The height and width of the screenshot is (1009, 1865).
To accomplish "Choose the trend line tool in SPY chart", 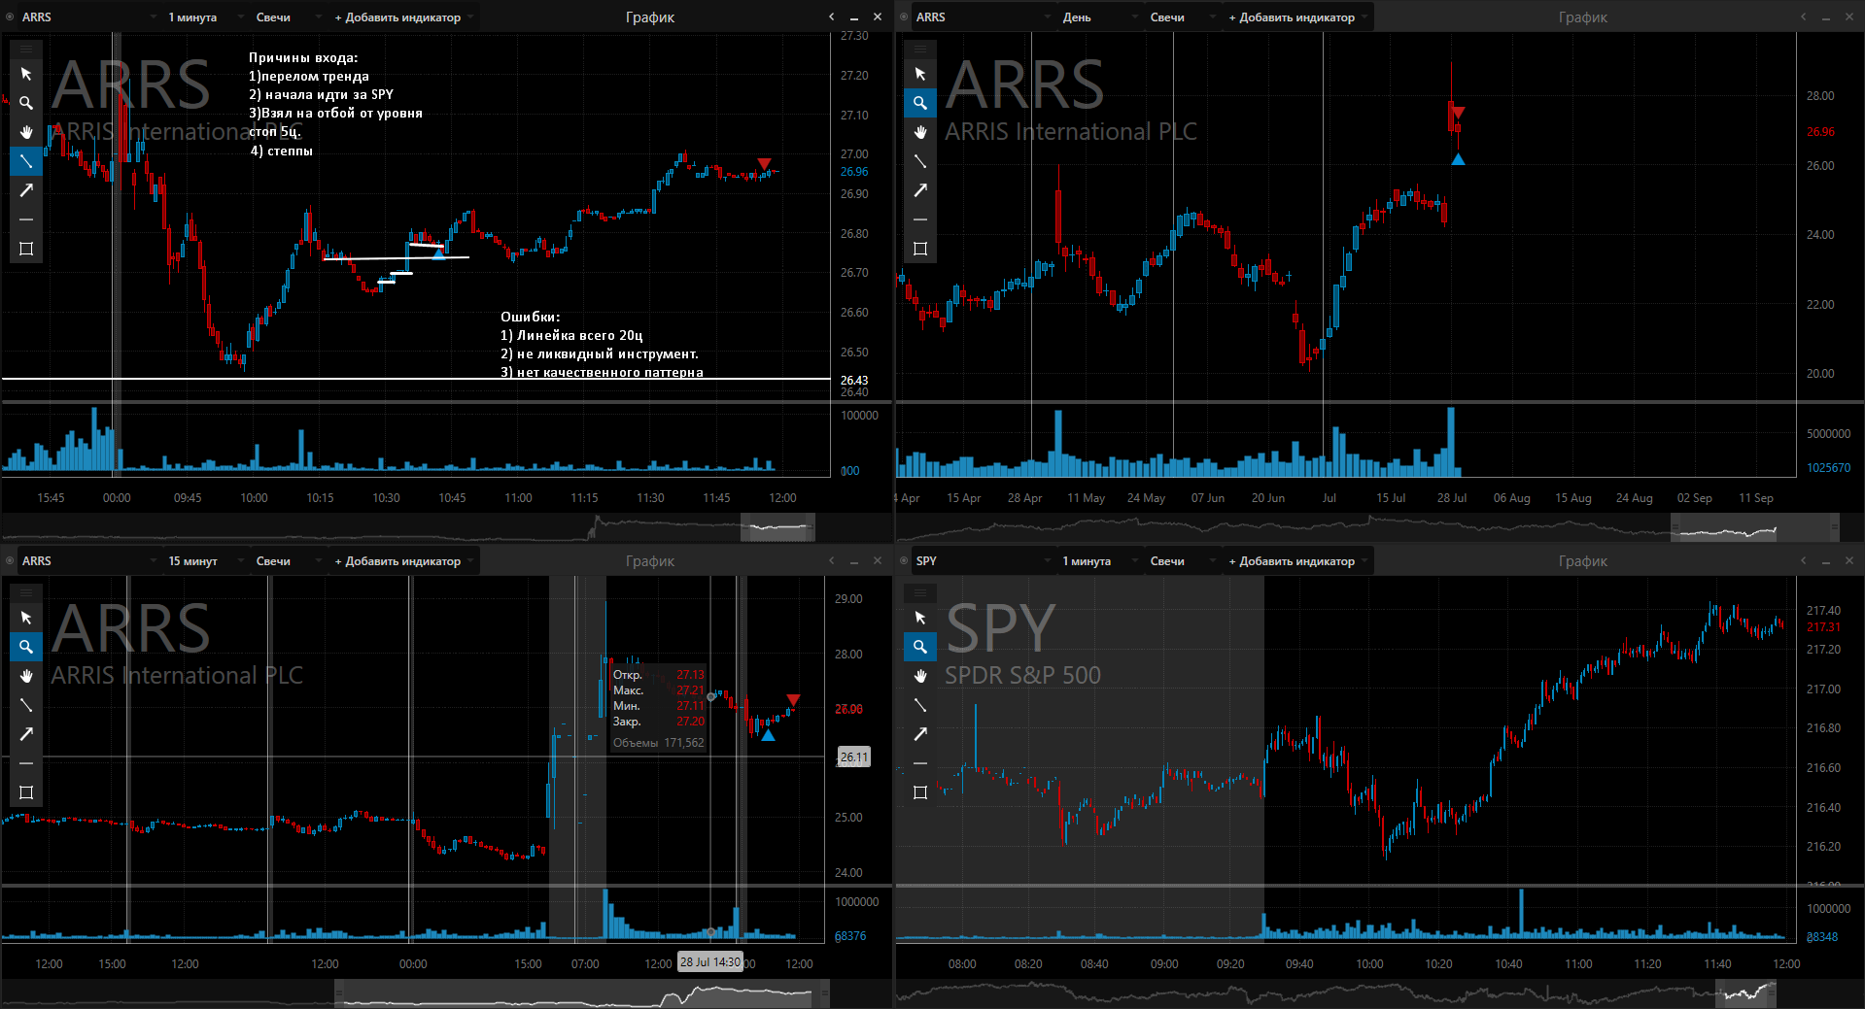I will tap(920, 705).
